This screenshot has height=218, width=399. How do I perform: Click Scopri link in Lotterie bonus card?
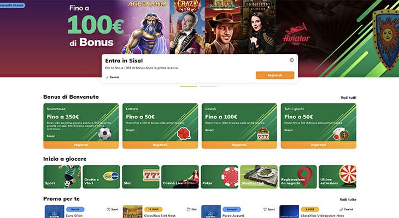(x=130, y=130)
